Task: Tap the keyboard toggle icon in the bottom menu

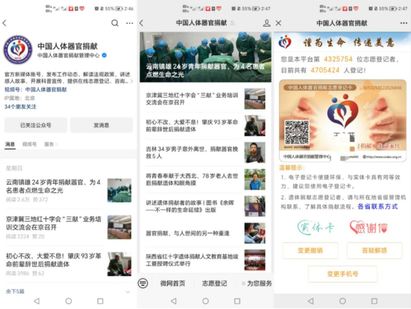Action: tap(143, 283)
